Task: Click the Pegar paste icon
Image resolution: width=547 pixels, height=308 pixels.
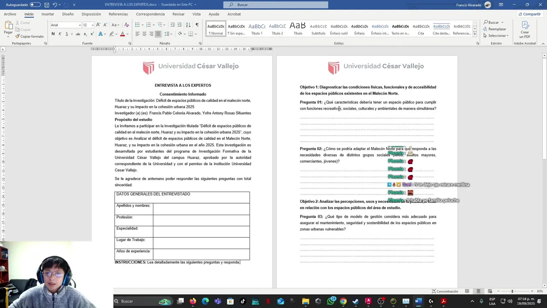Action: tap(8, 26)
